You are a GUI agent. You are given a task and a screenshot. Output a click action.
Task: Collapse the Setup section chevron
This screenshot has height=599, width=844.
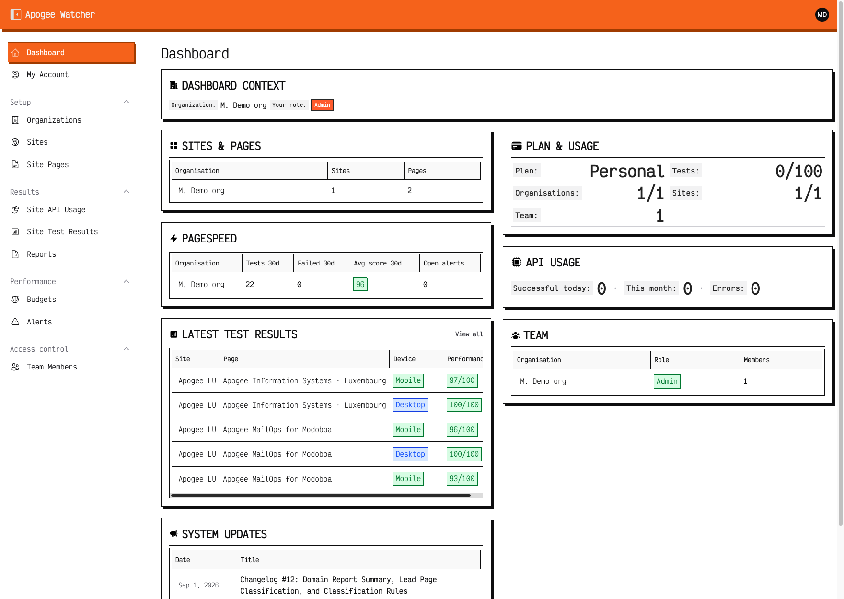[x=127, y=102]
